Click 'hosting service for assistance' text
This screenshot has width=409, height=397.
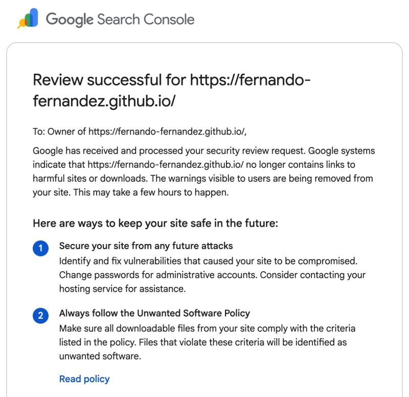coord(122,289)
